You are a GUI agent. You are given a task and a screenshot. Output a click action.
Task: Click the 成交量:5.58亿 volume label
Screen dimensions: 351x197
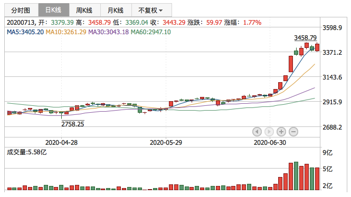26,152
